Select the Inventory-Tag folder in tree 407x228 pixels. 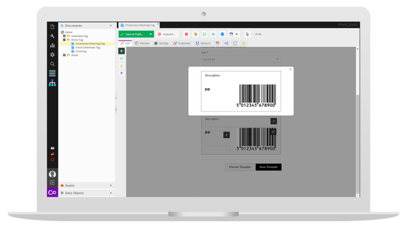[80, 36]
